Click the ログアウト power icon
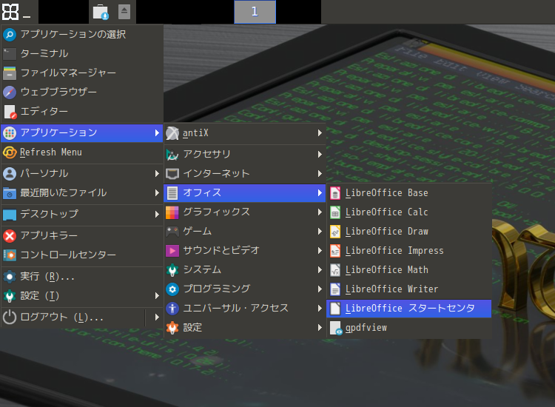 [10, 317]
